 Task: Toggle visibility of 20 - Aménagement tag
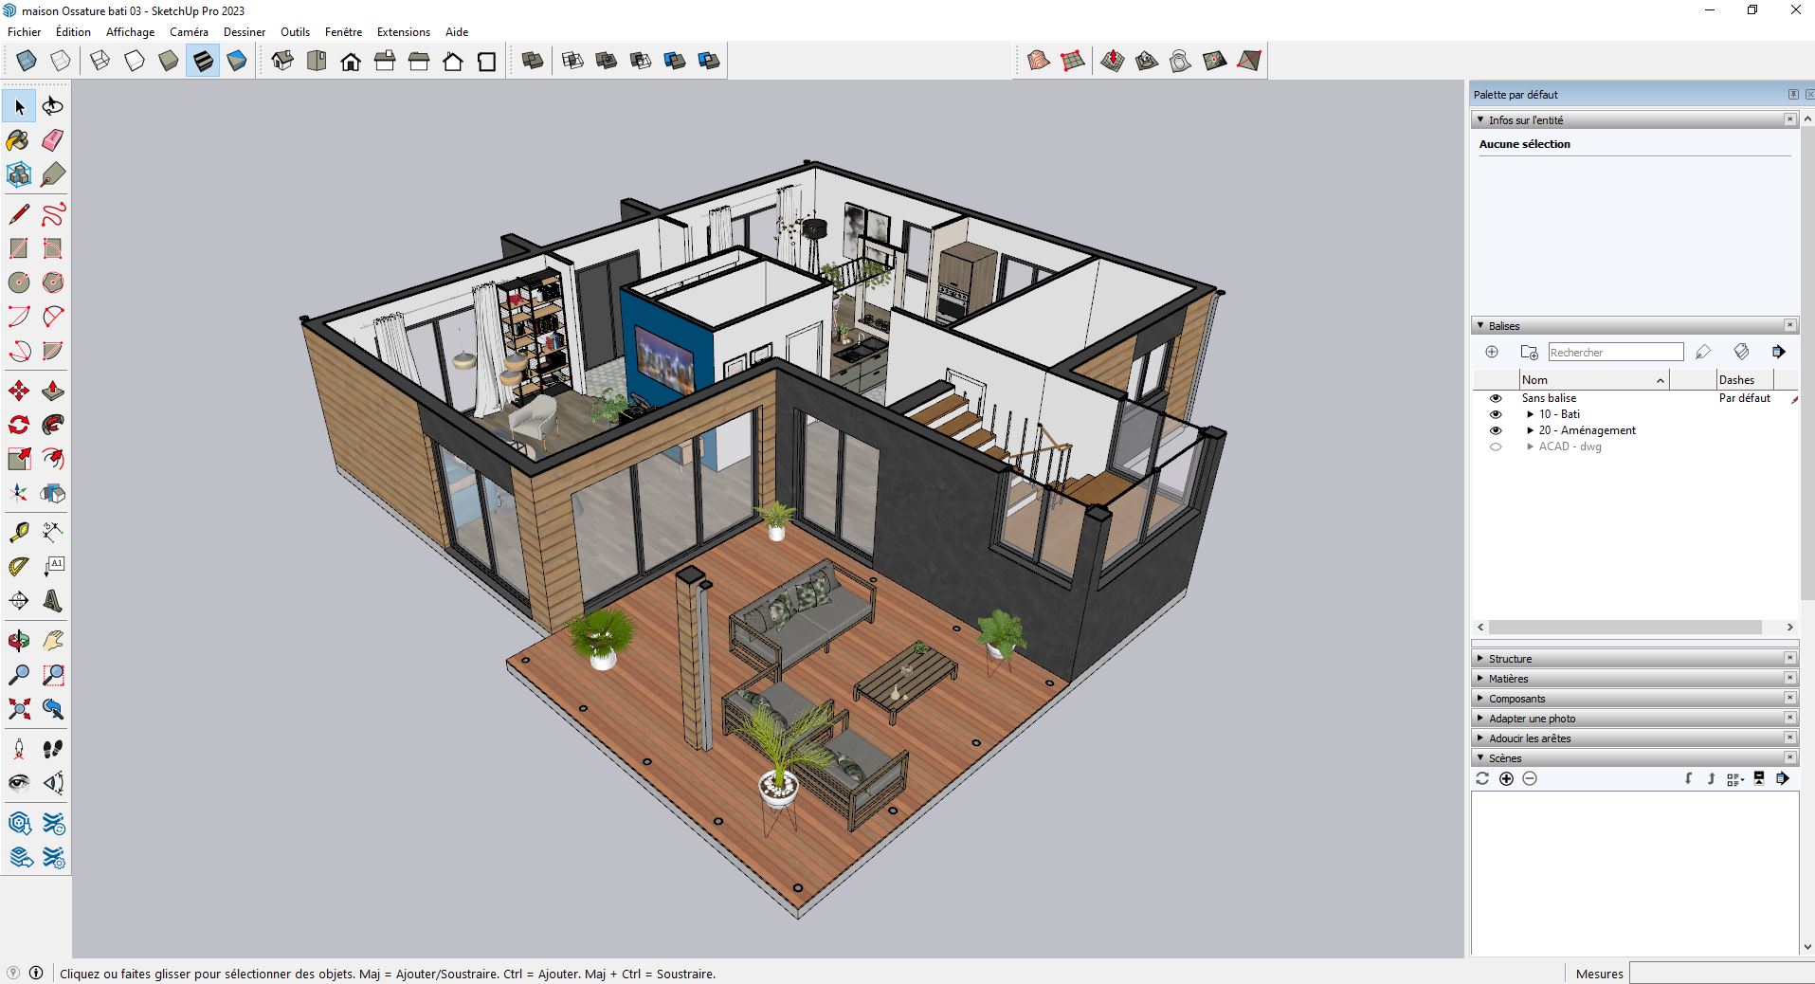(x=1496, y=430)
